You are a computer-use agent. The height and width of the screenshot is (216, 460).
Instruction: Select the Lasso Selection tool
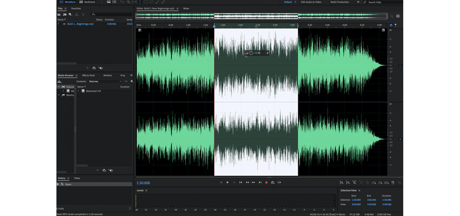[x=151, y=2]
